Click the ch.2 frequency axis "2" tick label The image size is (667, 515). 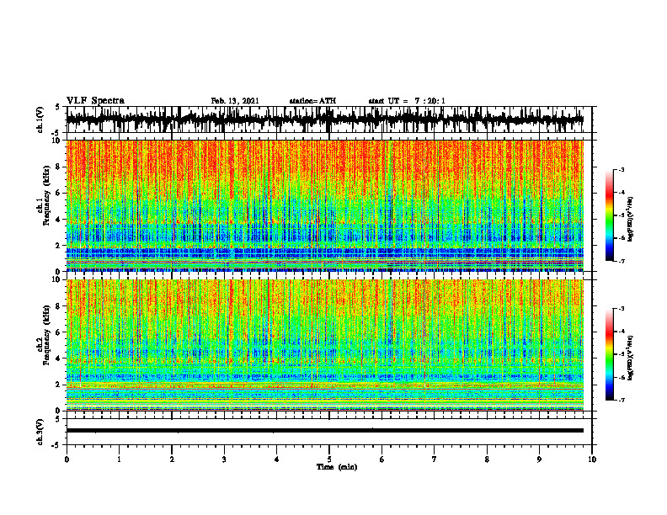(59, 385)
